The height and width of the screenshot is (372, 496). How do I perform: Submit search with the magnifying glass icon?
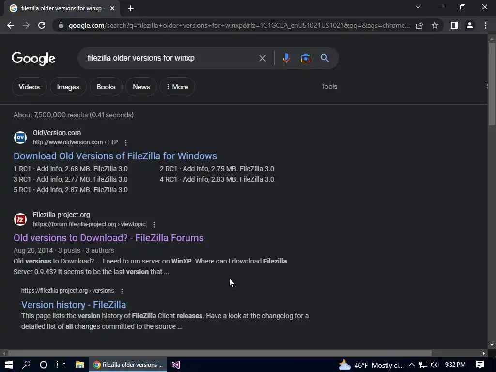(x=325, y=58)
